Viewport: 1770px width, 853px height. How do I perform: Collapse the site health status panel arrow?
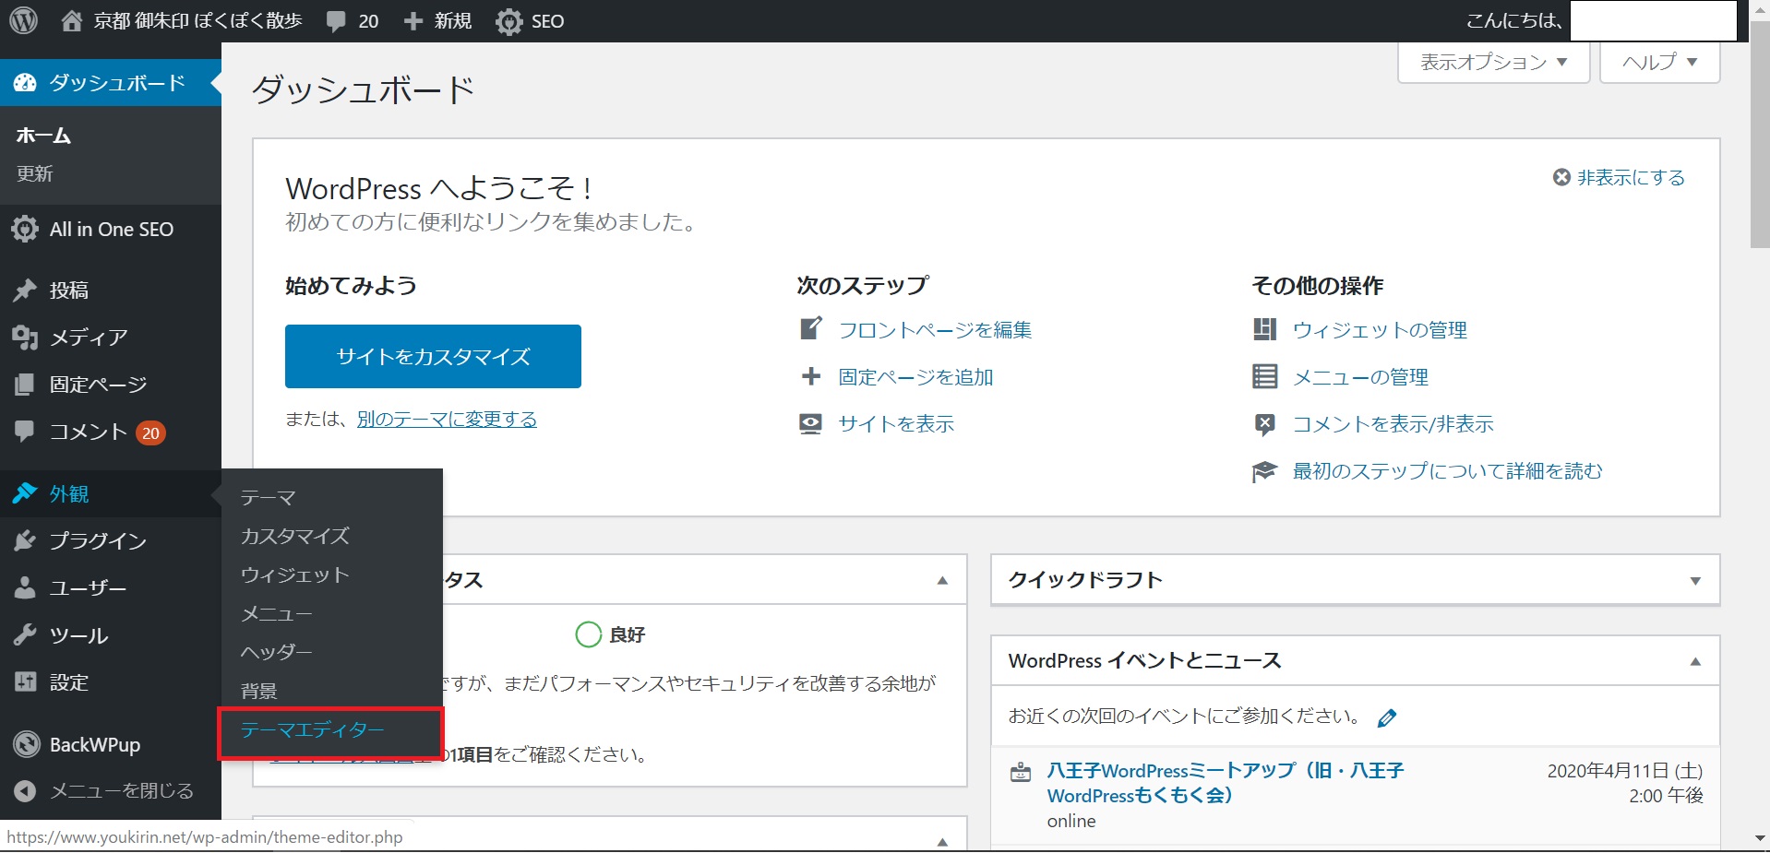[942, 580]
